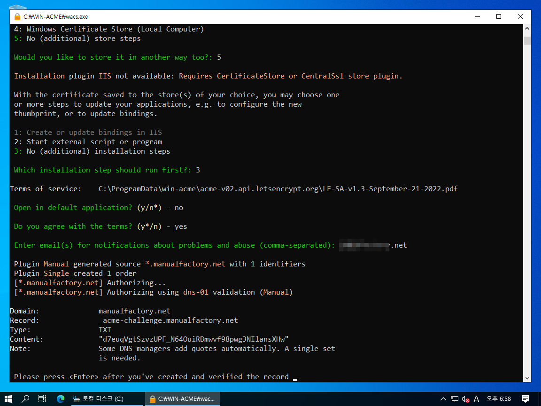Toggle the IME input mode indicator A
The width and height of the screenshot is (541, 406).
click(x=477, y=399)
